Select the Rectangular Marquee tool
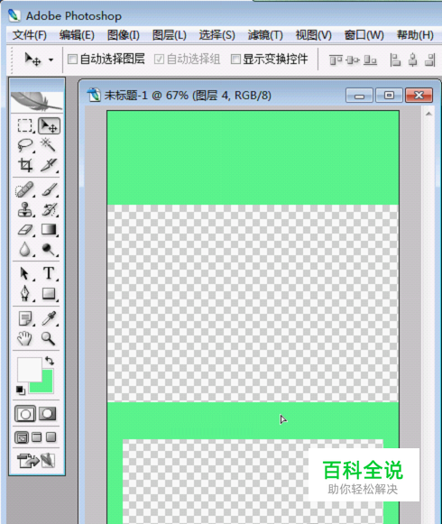This screenshot has width=442, height=524. [25, 126]
